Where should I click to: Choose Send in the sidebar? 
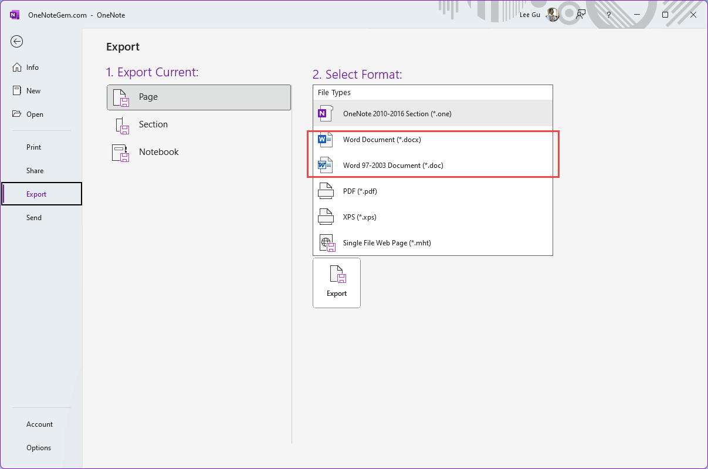click(x=41, y=218)
